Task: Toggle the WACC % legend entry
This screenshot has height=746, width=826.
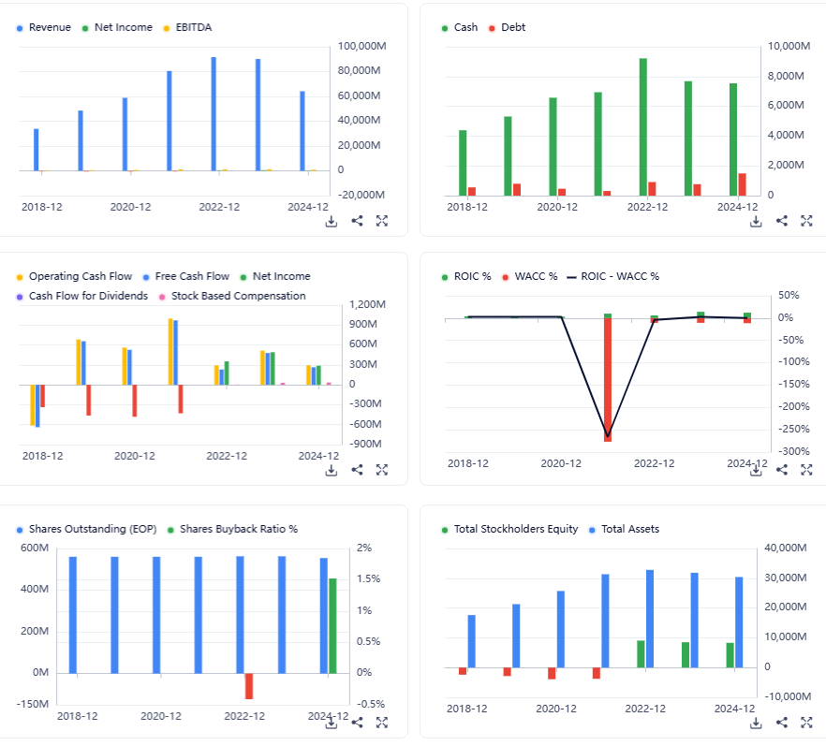Action: click(530, 276)
